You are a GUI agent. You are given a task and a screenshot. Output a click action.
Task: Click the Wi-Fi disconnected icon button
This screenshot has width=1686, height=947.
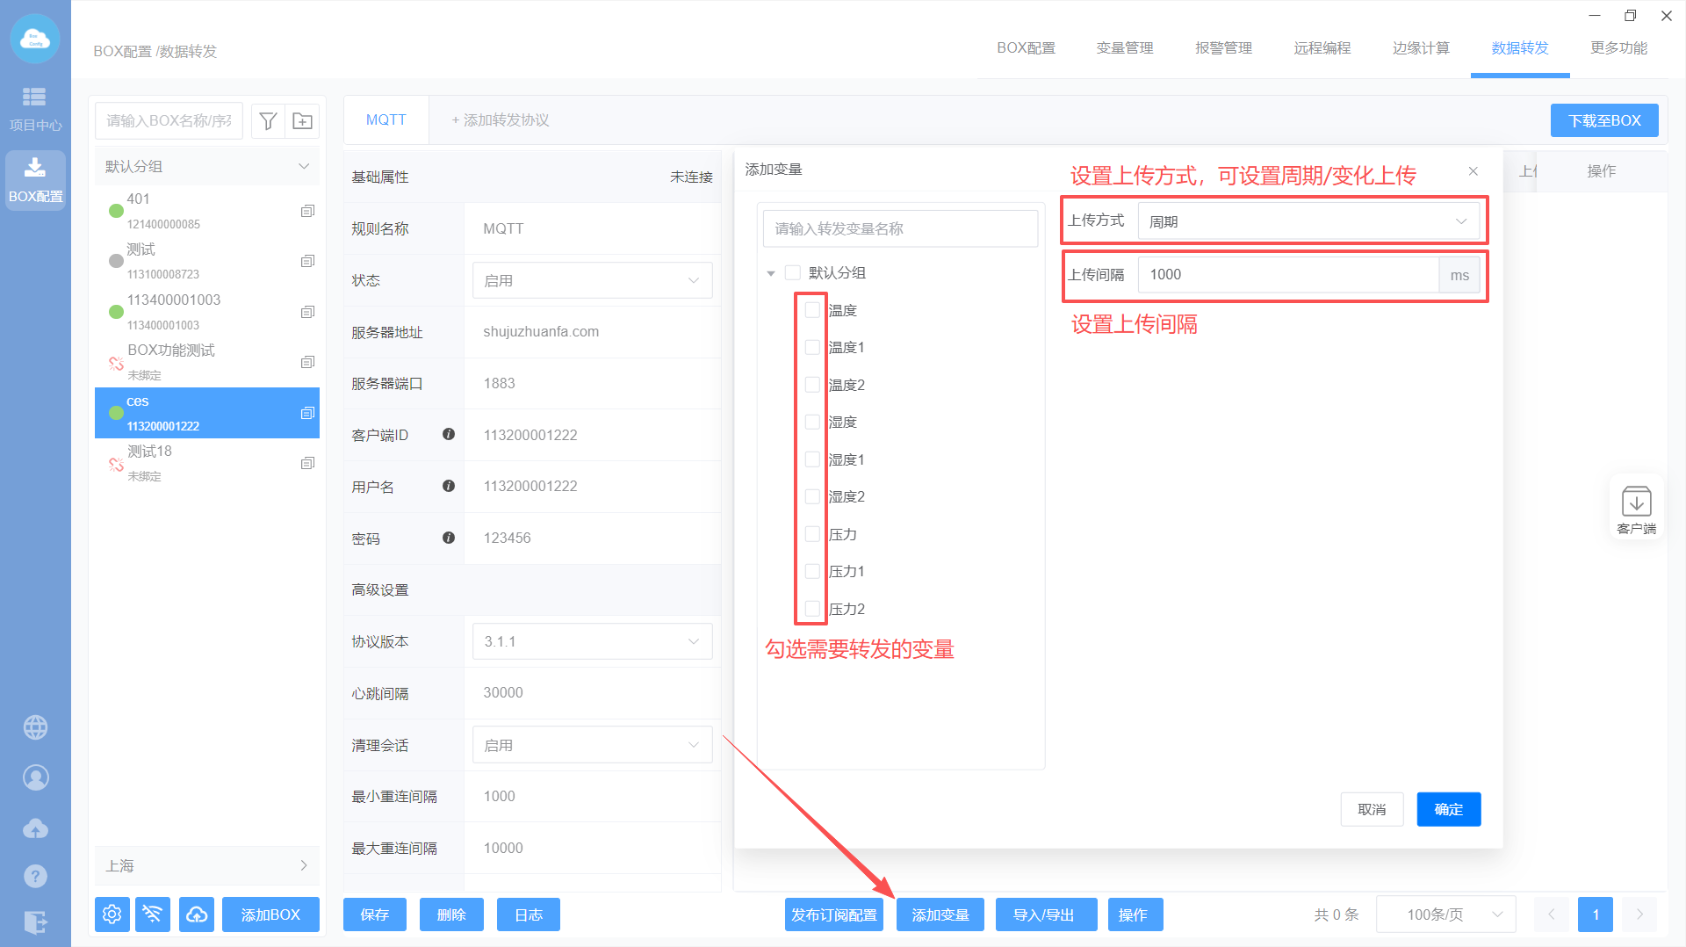point(153,914)
